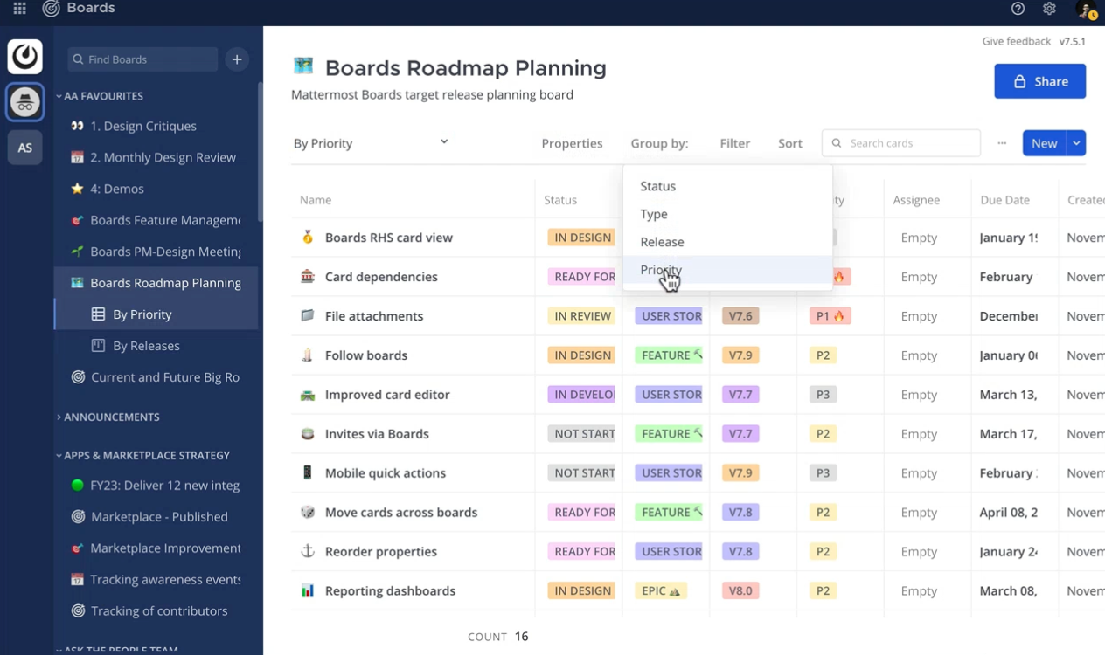Open the Group by dropdown
Screen dimensions: 1105x655
tap(659, 143)
